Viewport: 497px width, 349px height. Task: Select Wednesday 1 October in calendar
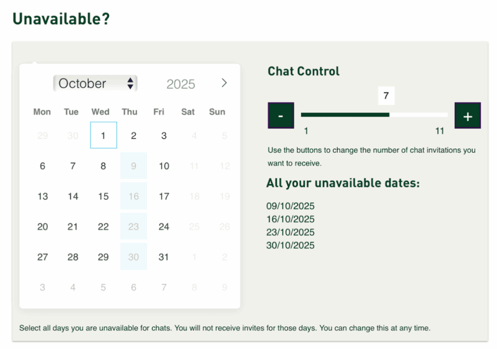tap(103, 136)
